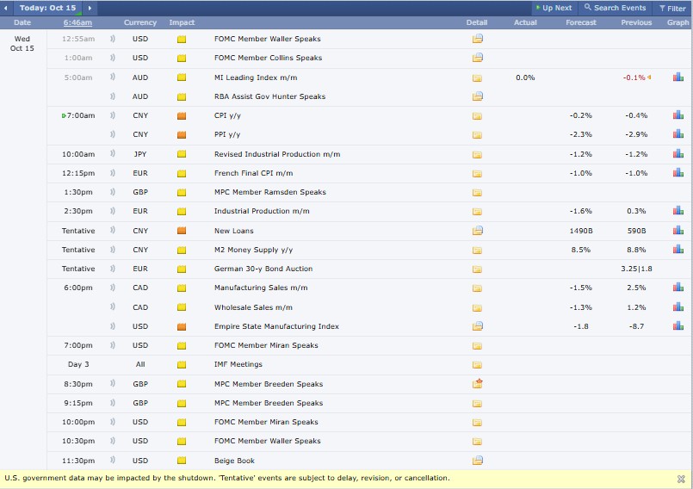Toggle the alert icon for Industrial Production m/m

113,211
